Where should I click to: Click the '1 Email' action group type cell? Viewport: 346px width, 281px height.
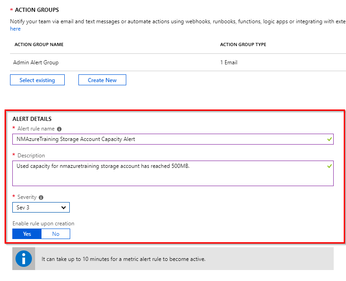tap(228, 62)
